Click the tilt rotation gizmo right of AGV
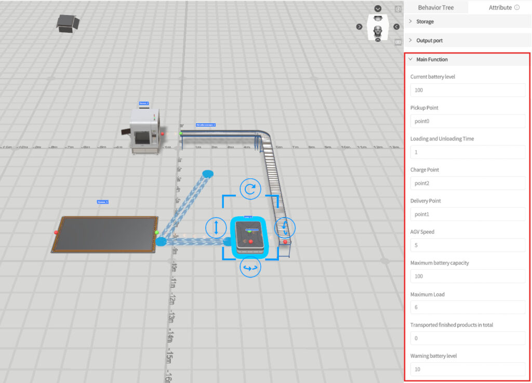Viewport: 532px width, 383px height. coord(285,228)
